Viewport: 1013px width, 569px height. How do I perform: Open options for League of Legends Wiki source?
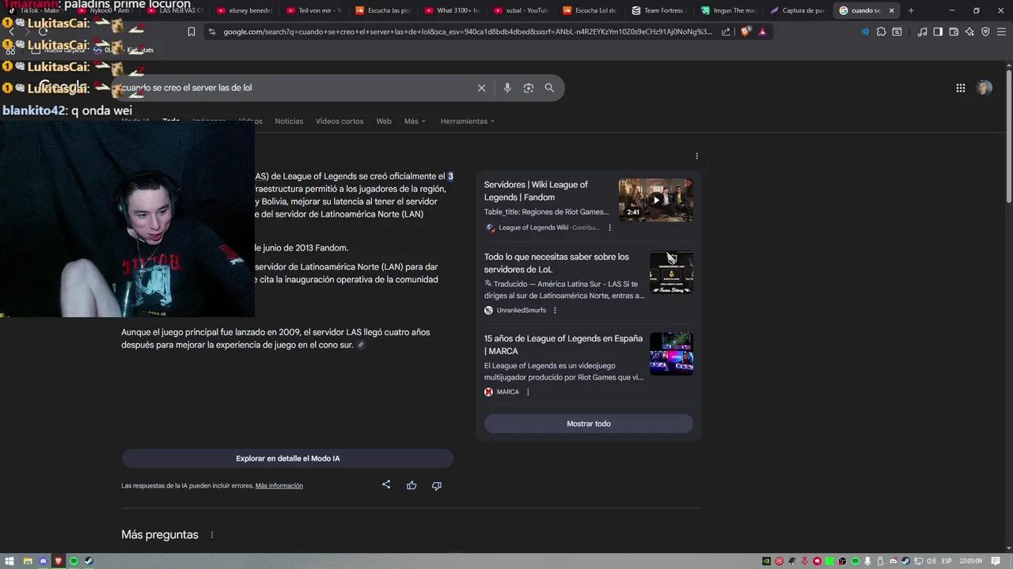[609, 228]
